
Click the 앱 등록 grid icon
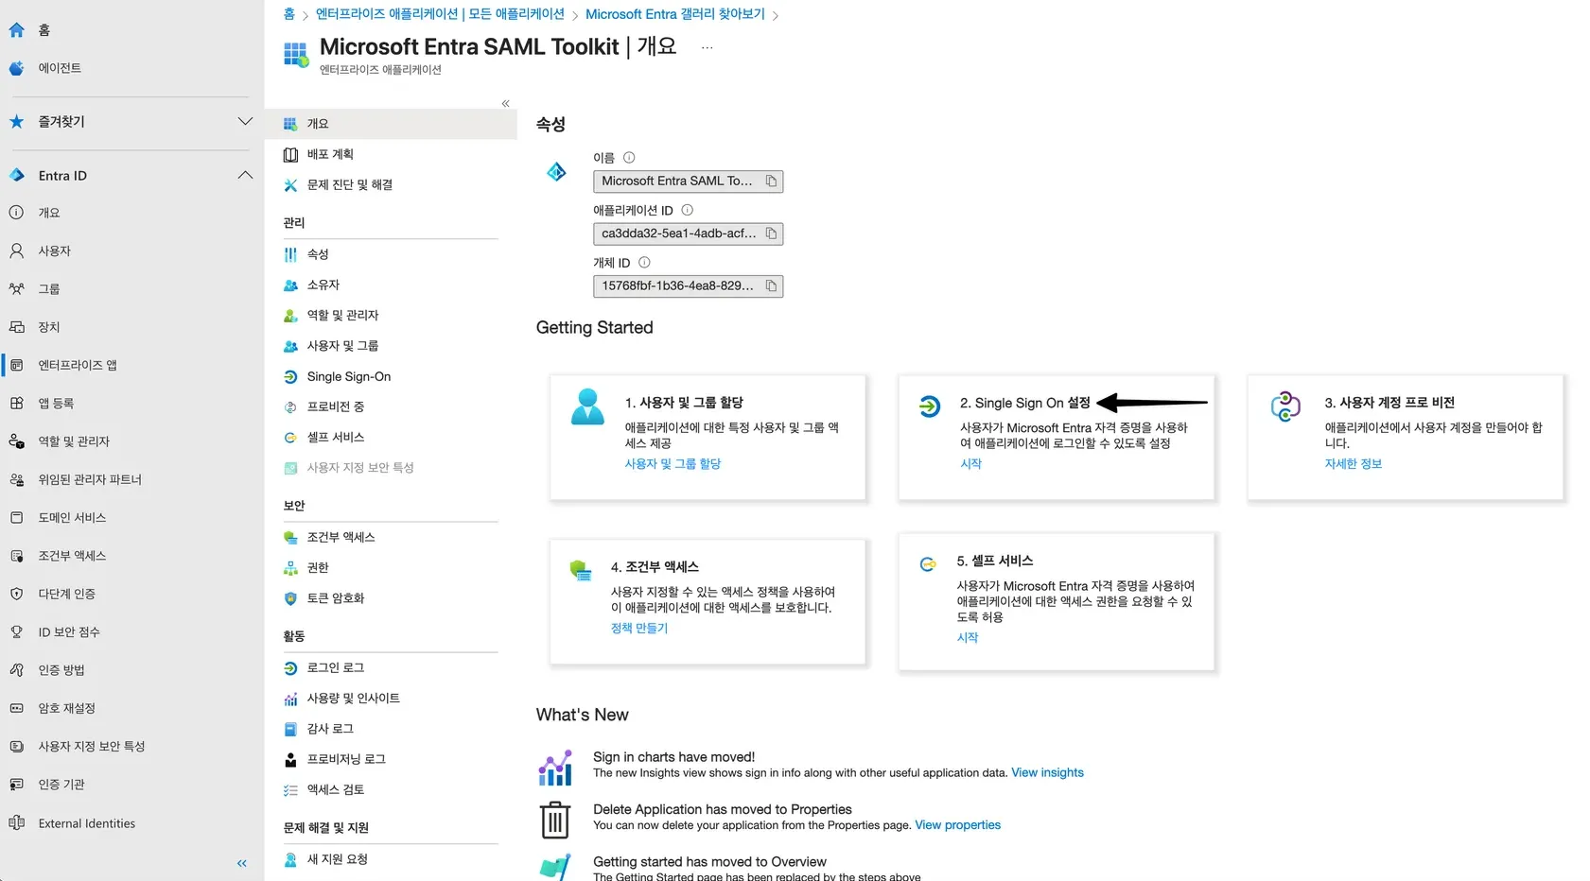click(x=16, y=404)
